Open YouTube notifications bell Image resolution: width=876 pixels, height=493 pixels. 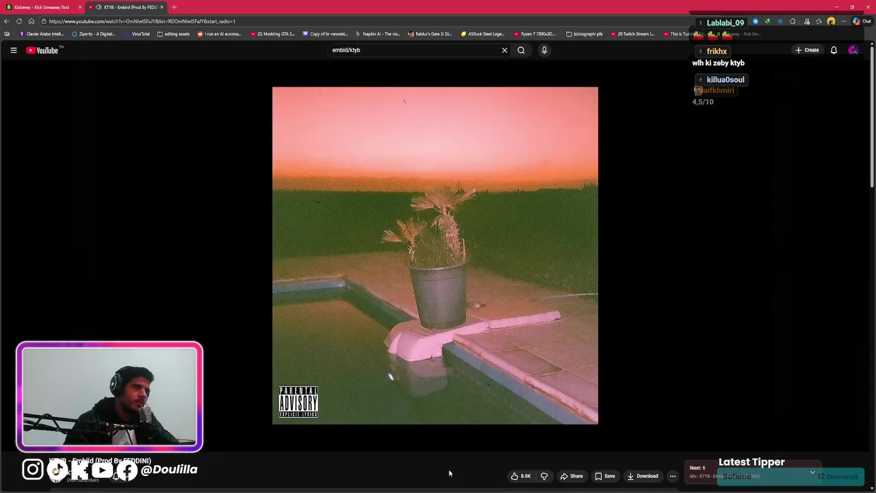point(834,50)
